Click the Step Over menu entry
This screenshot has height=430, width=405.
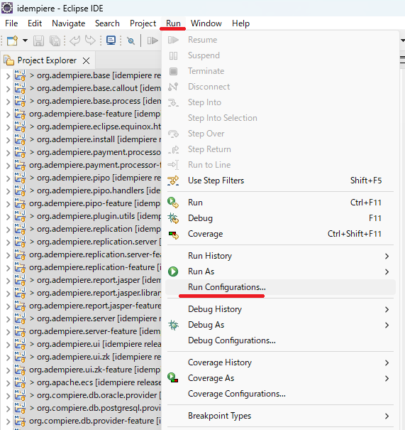(x=280, y=134)
